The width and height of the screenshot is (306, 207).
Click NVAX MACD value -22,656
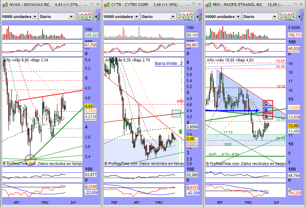(x=91, y=193)
